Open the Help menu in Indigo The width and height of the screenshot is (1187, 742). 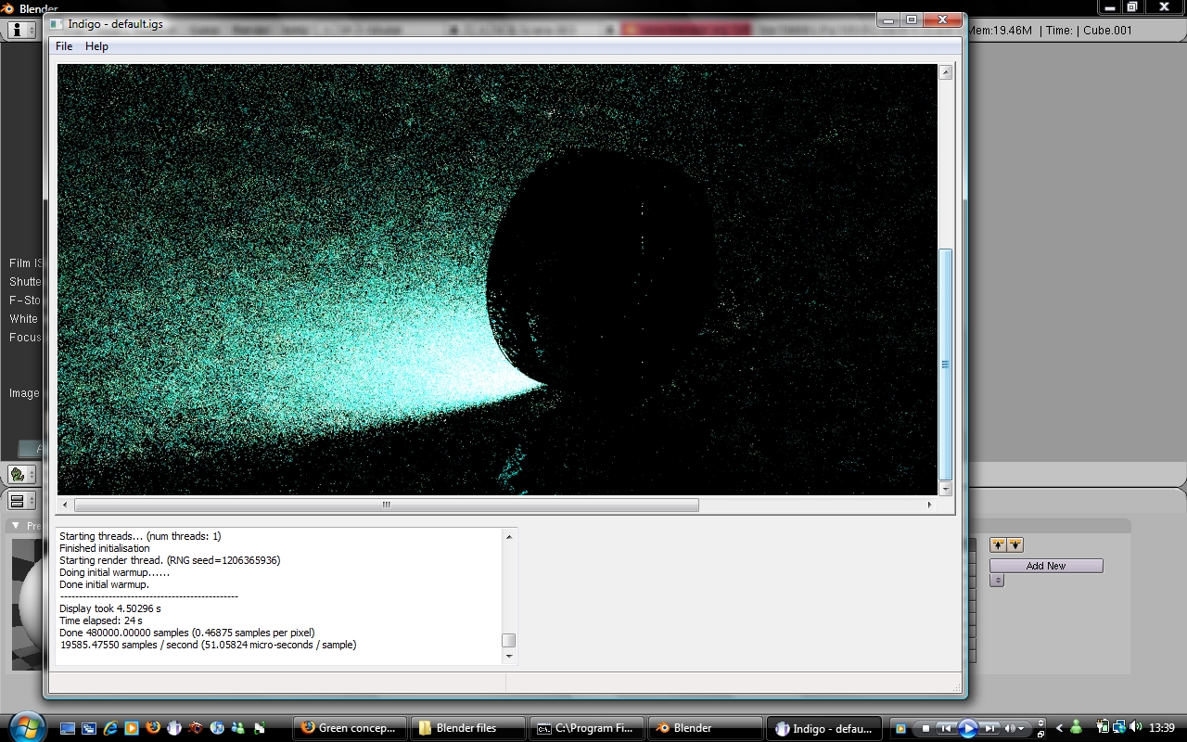coord(96,46)
